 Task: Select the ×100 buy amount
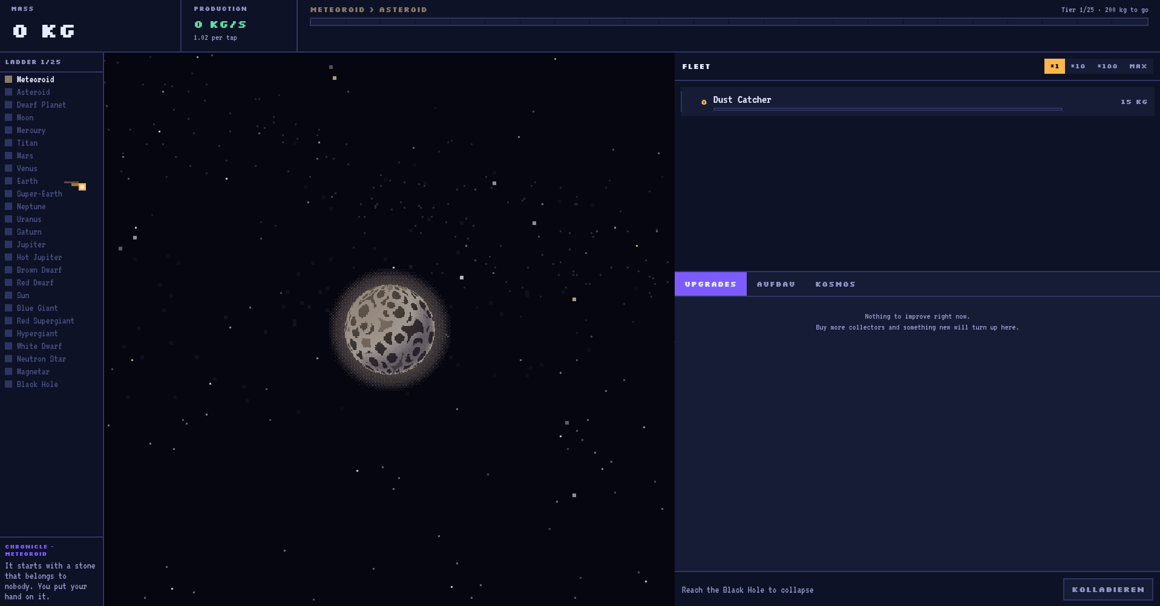1107,66
